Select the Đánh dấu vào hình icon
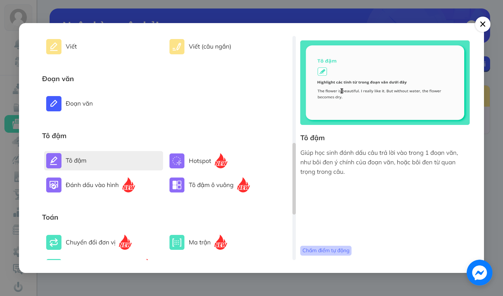This screenshot has height=296, width=503. tap(54, 185)
